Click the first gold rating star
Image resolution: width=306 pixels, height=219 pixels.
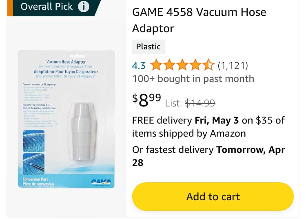[156, 65]
